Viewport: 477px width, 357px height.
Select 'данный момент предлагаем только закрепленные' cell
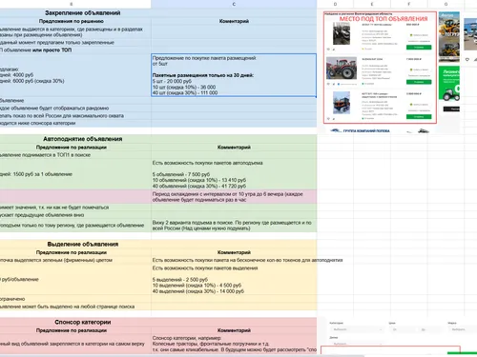(x=75, y=43)
